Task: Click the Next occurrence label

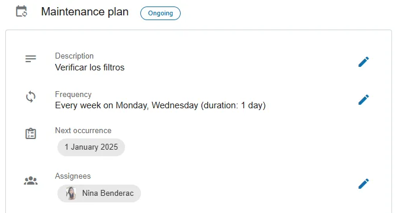Action: tap(83, 130)
